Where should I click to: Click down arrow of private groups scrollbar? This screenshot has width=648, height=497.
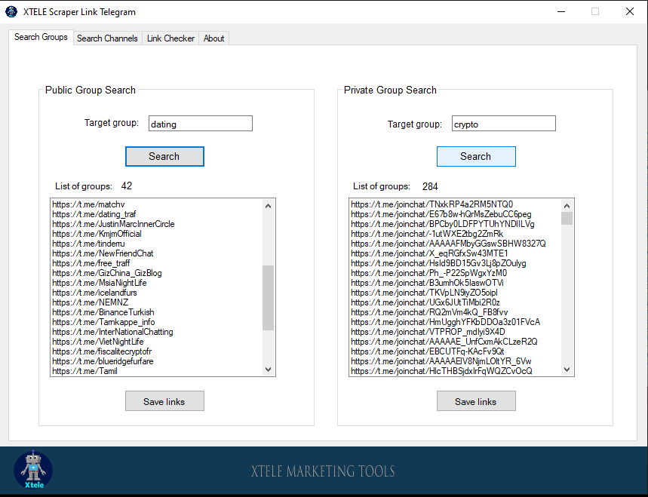[567, 370]
